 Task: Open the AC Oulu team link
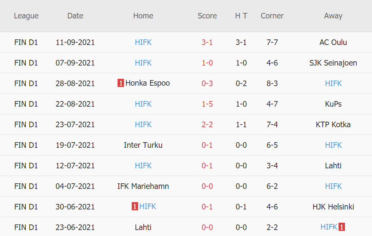(x=333, y=42)
